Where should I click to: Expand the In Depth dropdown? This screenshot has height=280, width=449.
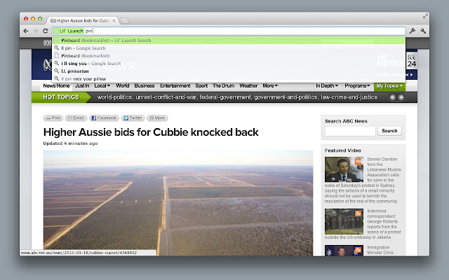tap(327, 85)
